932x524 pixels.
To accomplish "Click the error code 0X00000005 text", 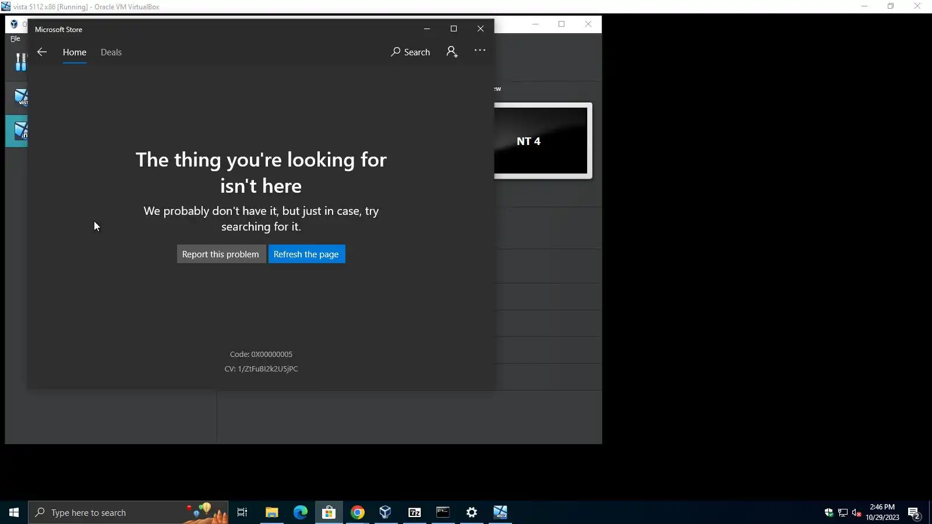I will pyautogui.click(x=261, y=354).
